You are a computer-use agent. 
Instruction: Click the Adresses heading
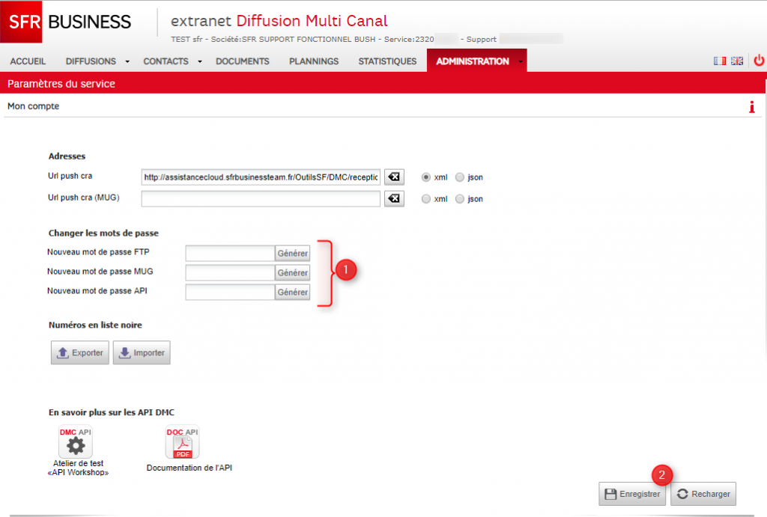pyautogui.click(x=67, y=156)
